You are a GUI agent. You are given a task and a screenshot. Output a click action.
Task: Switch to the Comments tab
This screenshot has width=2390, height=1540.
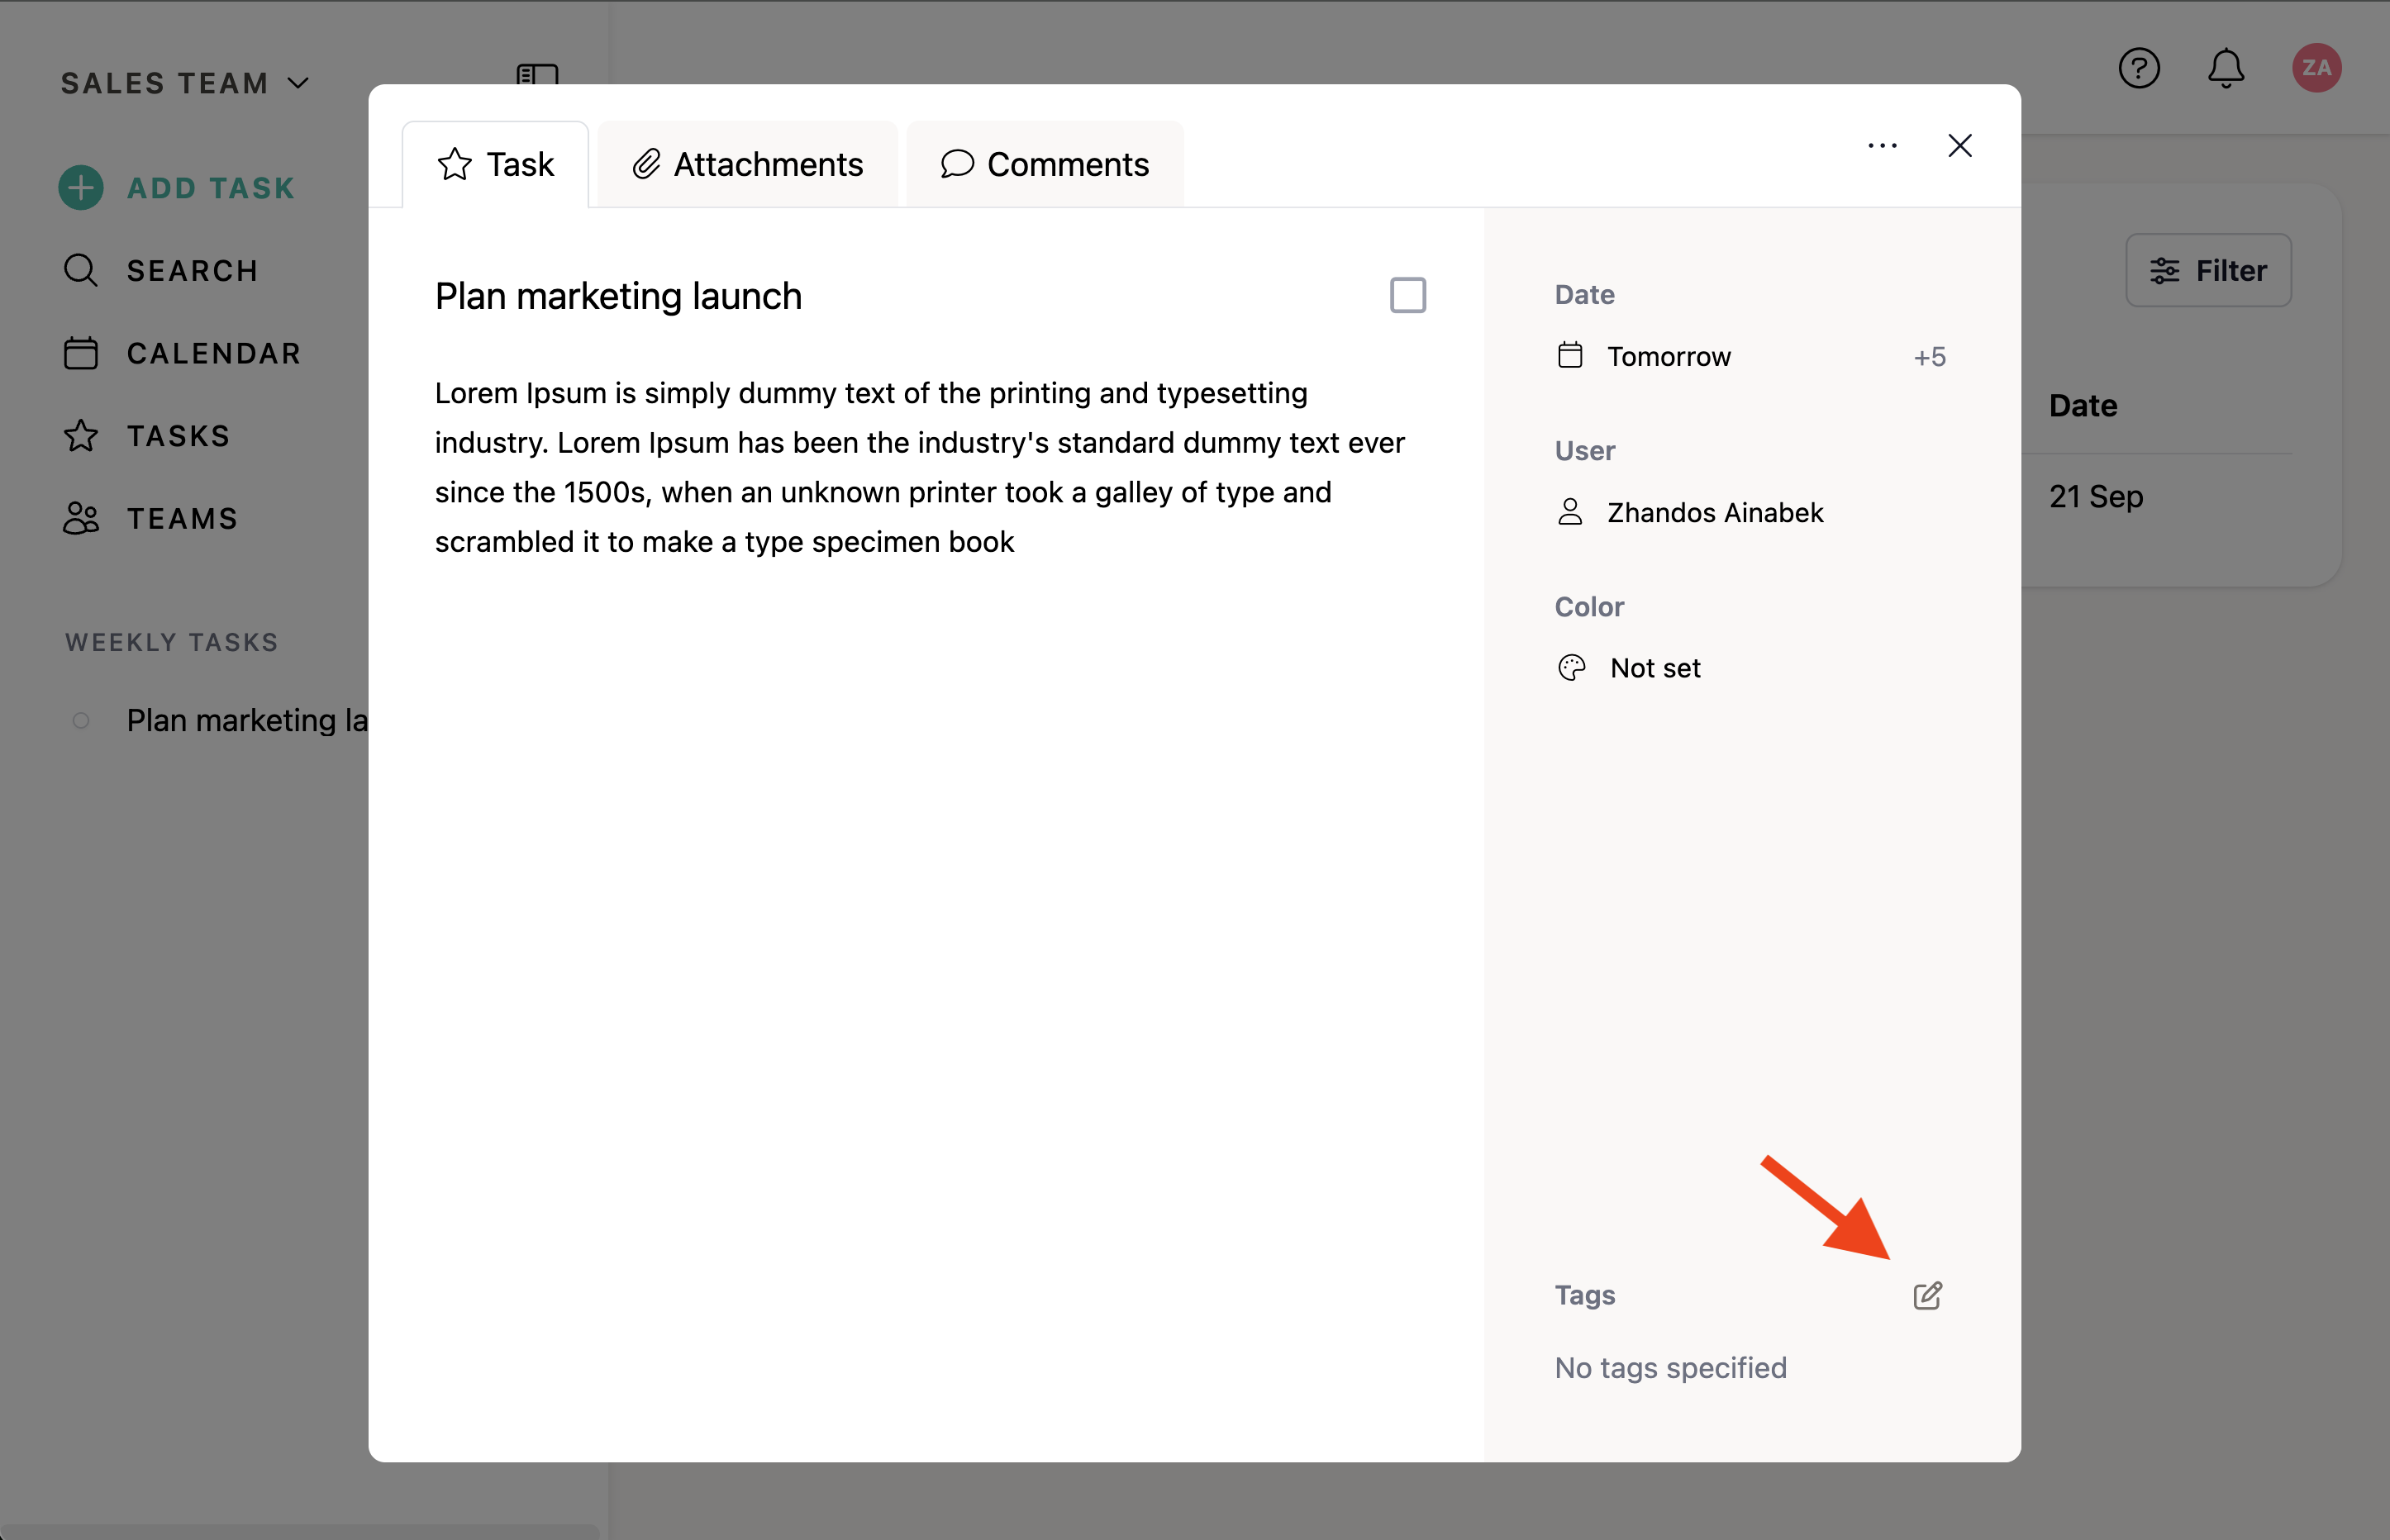coord(1045,165)
